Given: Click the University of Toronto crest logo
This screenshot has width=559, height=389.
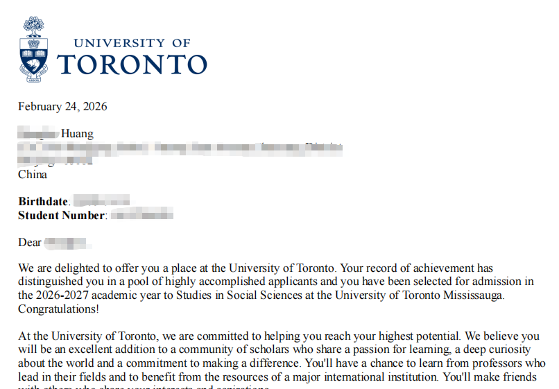Looking at the screenshot, I should (33, 49).
